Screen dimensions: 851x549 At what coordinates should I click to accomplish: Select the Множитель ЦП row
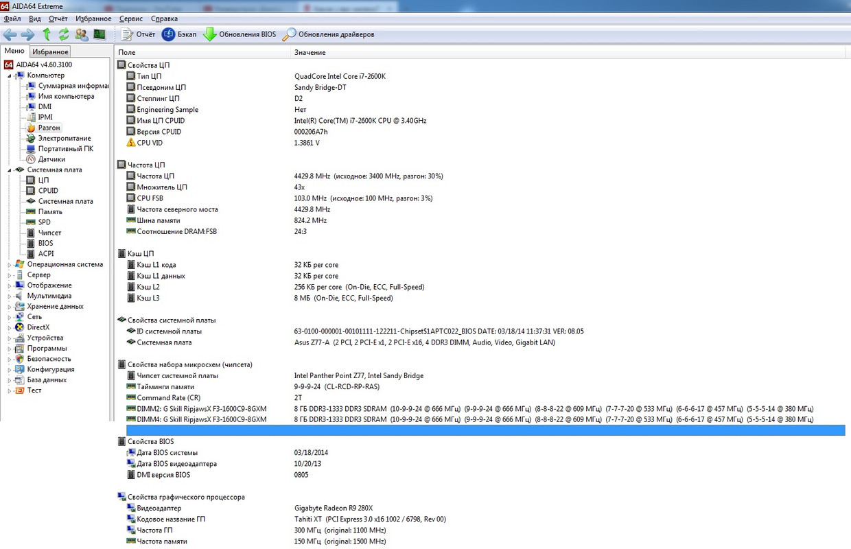[x=485, y=187]
